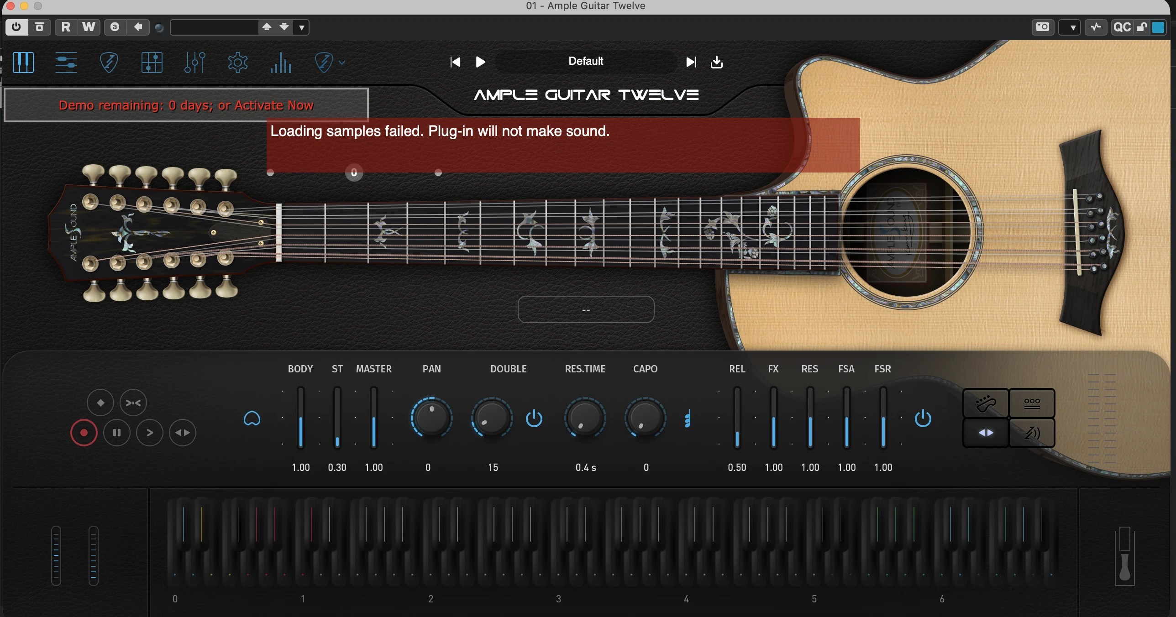Screen dimensions: 1176x617
Task: Click the 0 capo marker above fretboard
Action: point(354,173)
